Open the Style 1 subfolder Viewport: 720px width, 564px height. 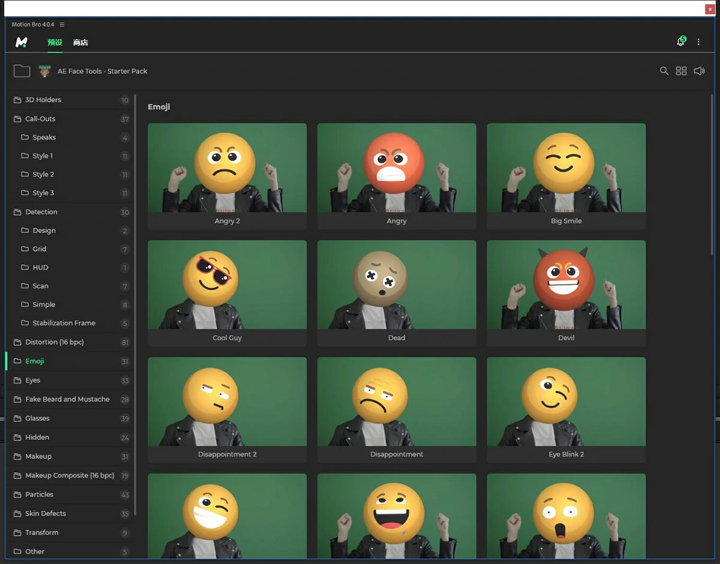(x=71, y=156)
